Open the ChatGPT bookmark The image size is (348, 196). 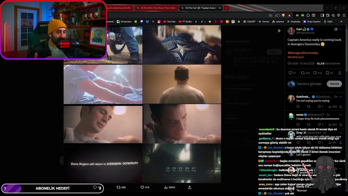(x=249, y=22)
